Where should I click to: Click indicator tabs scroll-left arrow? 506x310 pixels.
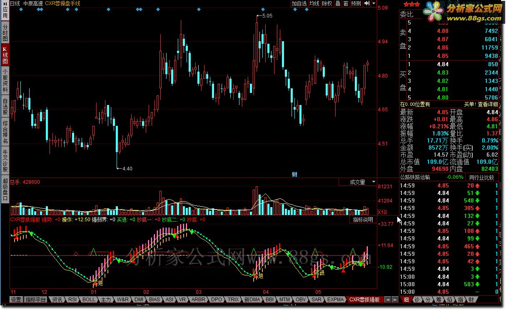[387, 299]
